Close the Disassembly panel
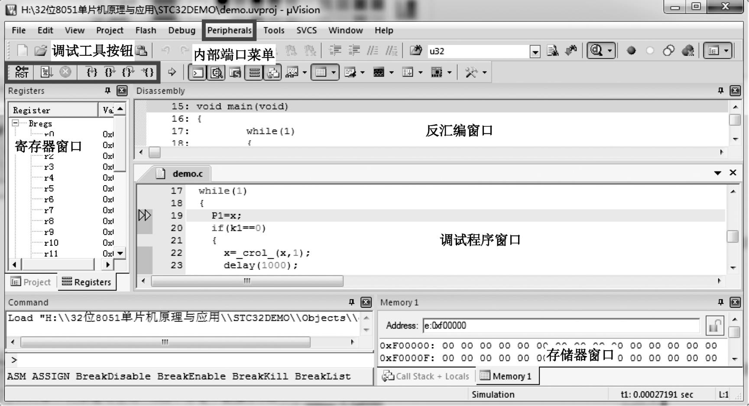Screen dimensions: 749x406 [735, 90]
